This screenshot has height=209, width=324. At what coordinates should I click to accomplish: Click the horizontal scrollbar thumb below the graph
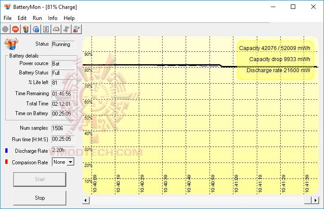308,200
